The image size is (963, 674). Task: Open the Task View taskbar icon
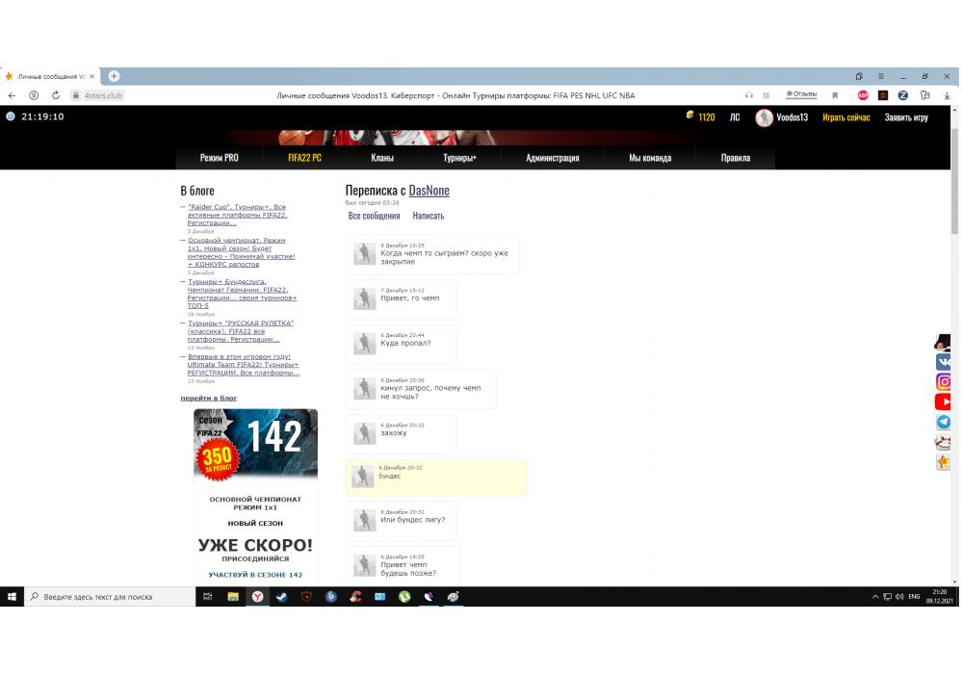208,597
